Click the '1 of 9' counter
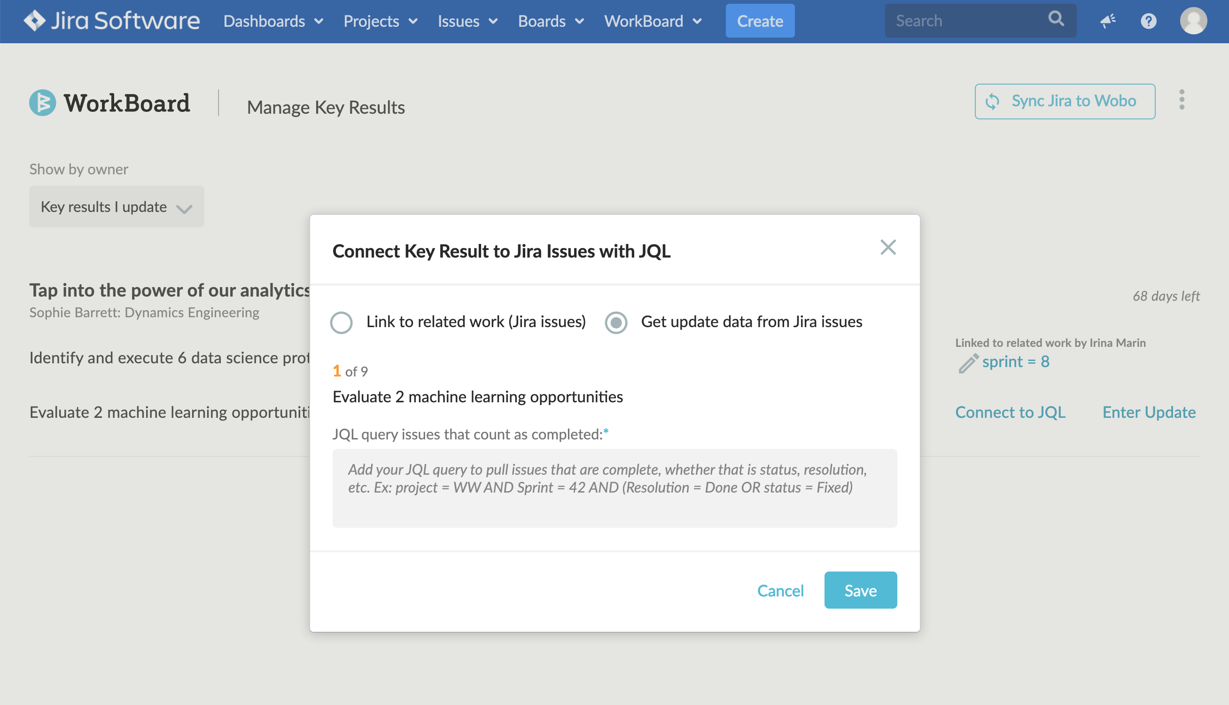The image size is (1229, 705). click(x=350, y=371)
